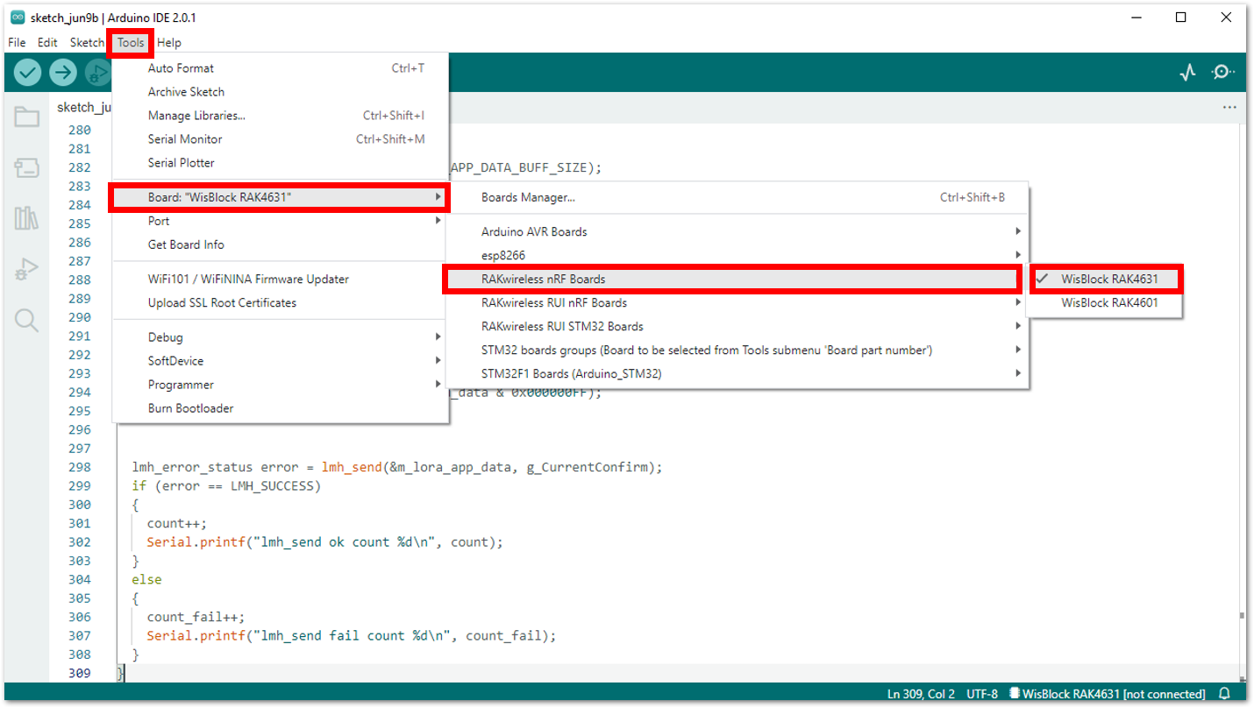Click the editor vertical scrollbar

pos(1243,403)
